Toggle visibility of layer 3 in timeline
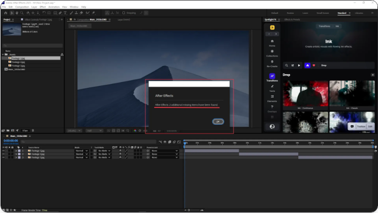 [x=3, y=158]
